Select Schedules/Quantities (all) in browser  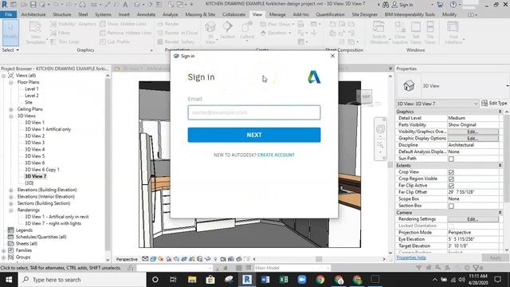[41, 237]
